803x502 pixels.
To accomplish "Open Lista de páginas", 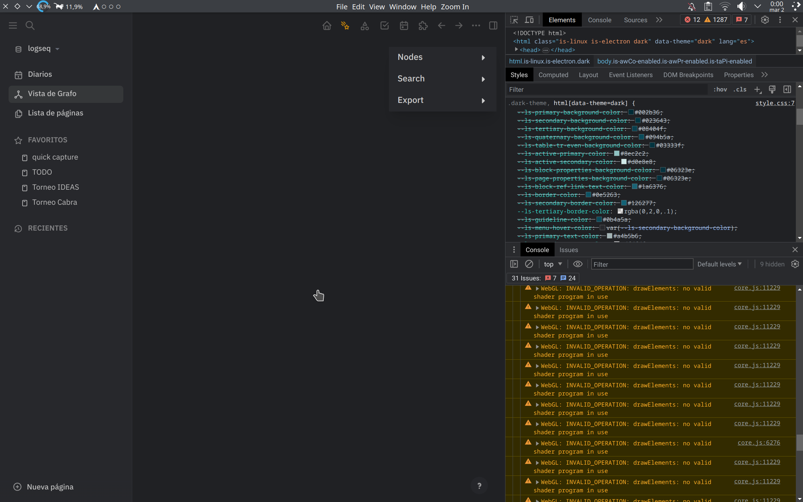I will point(66,113).
